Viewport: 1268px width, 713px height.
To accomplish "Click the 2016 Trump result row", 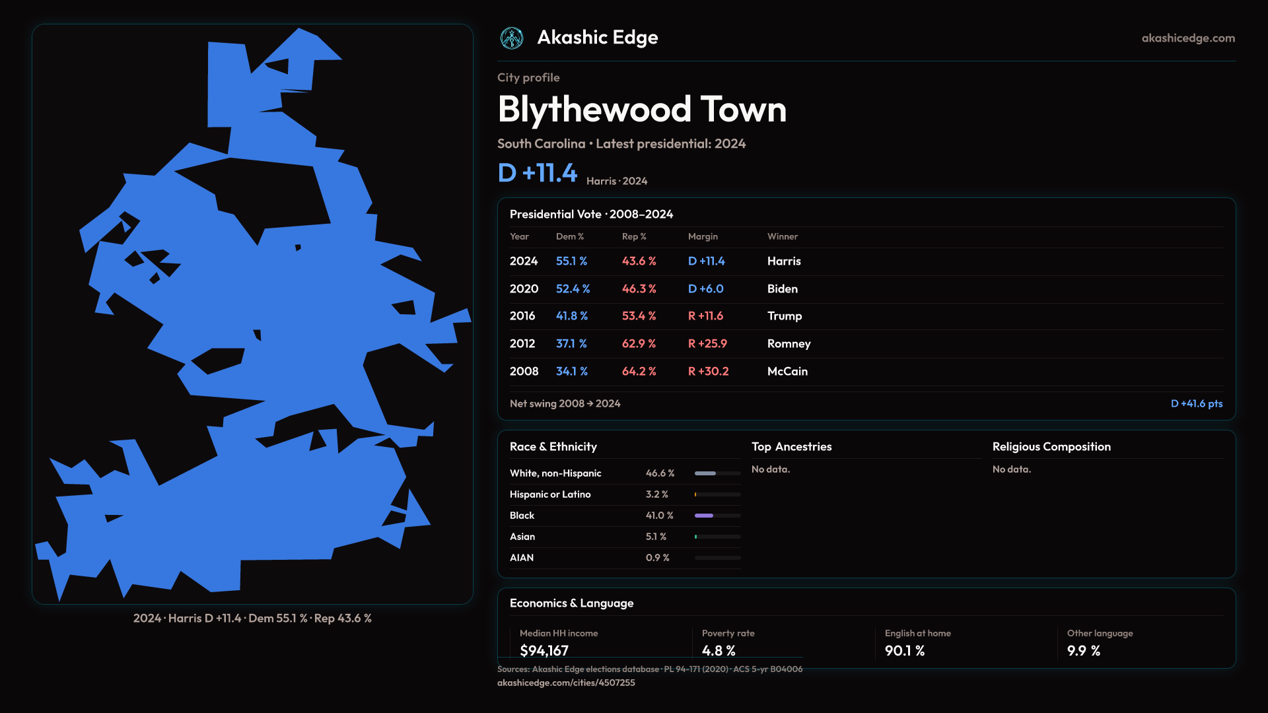I will tap(660, 316).
